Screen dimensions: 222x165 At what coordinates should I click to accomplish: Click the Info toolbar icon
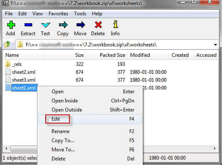point(116,24)
